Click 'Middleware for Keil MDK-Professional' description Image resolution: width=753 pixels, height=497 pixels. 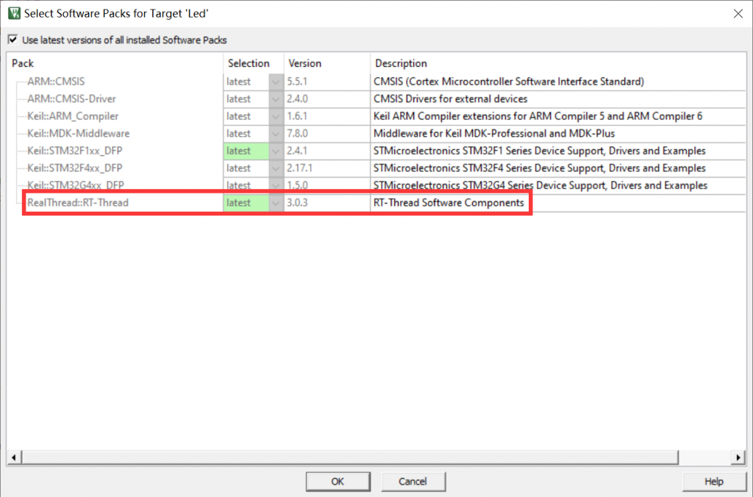[x=494, y=134]
